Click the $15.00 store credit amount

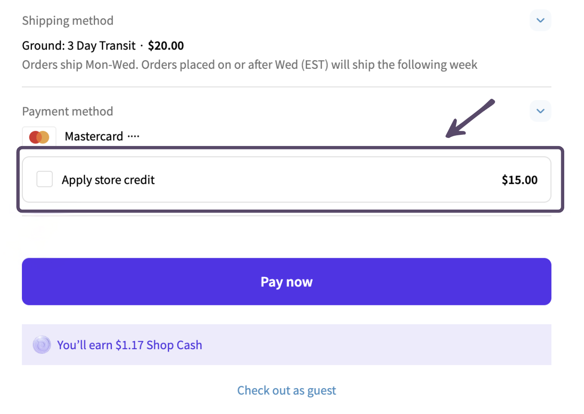[519, 180]
